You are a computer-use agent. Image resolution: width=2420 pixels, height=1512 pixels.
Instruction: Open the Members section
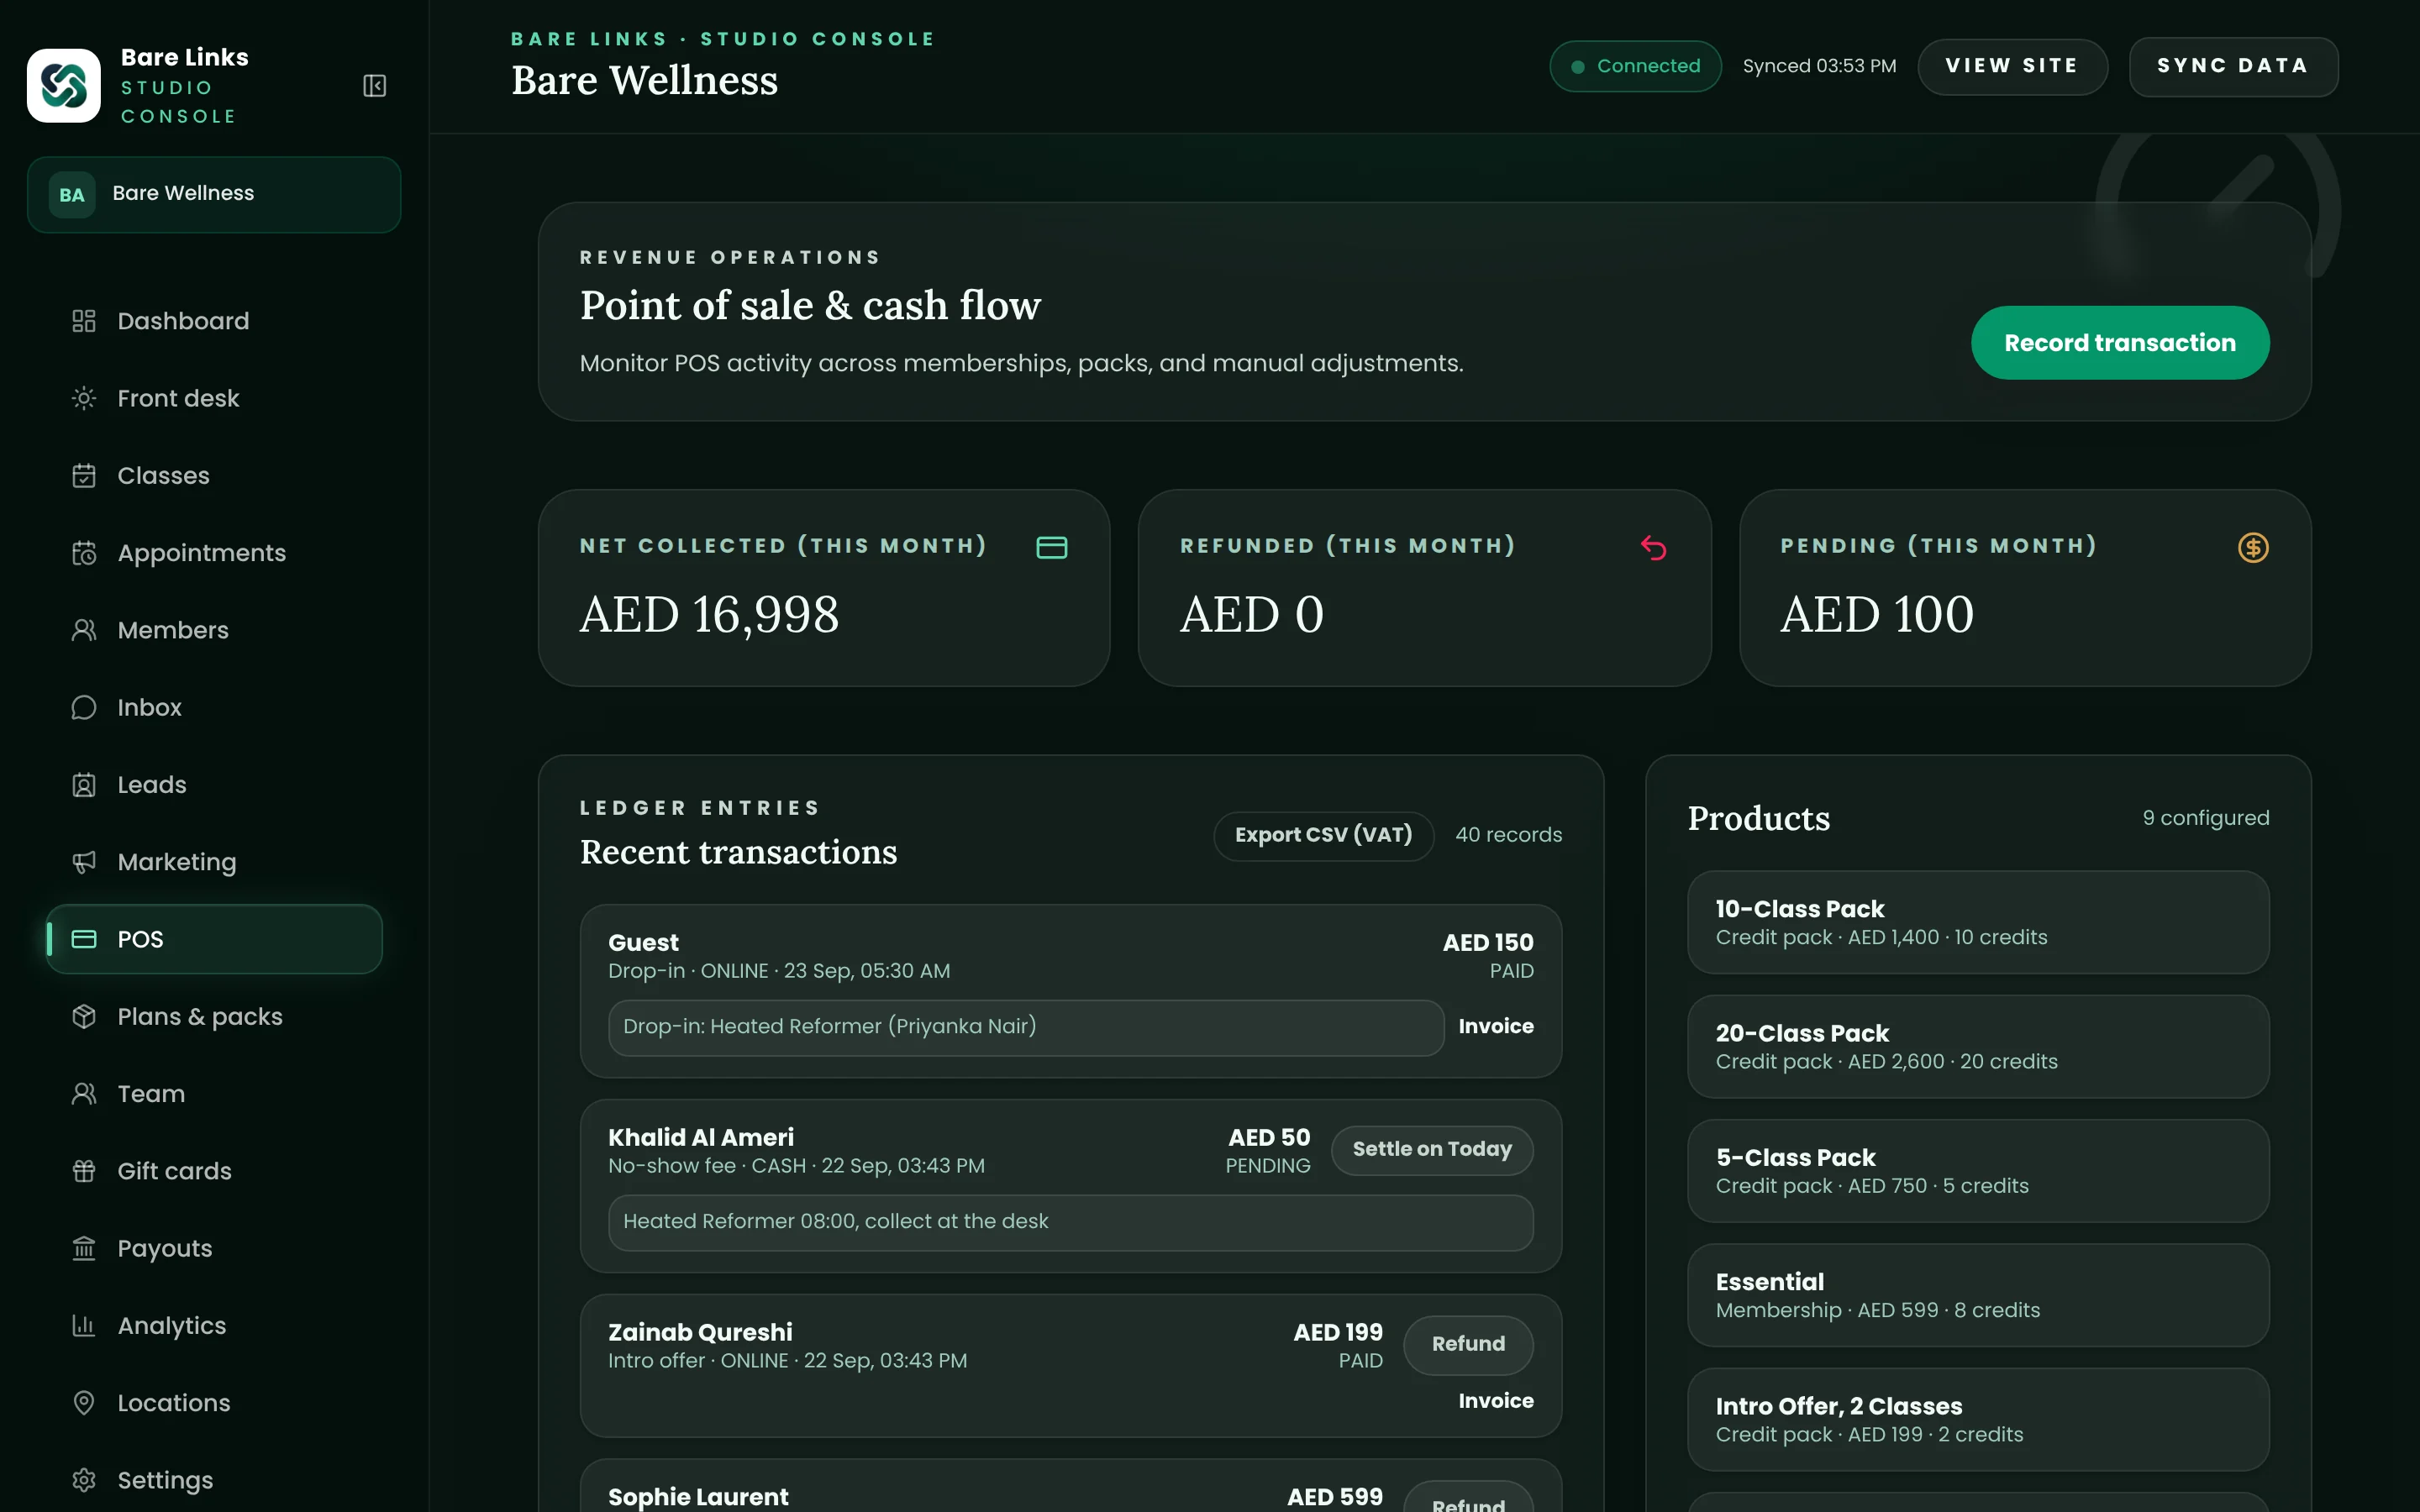214,630
